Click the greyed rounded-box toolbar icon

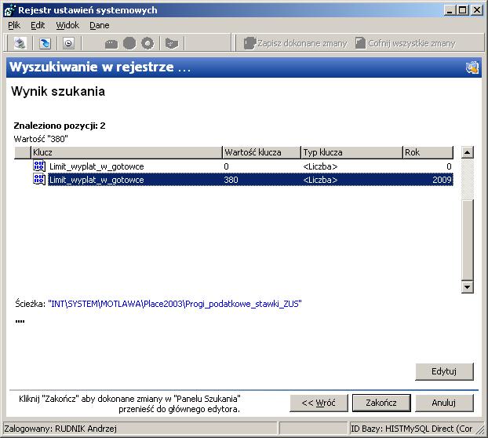click(111, 44)
